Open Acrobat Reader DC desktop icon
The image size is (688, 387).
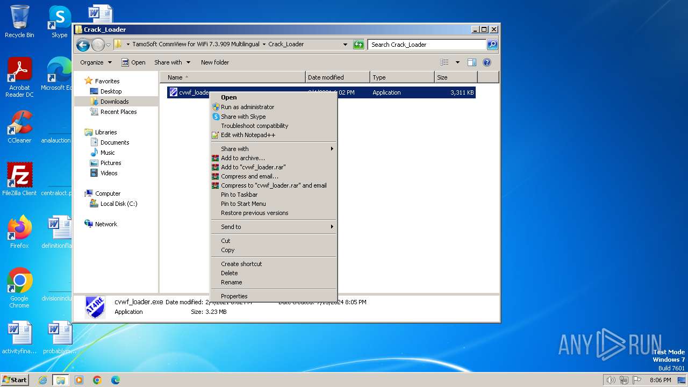click(x=19, y=77)
